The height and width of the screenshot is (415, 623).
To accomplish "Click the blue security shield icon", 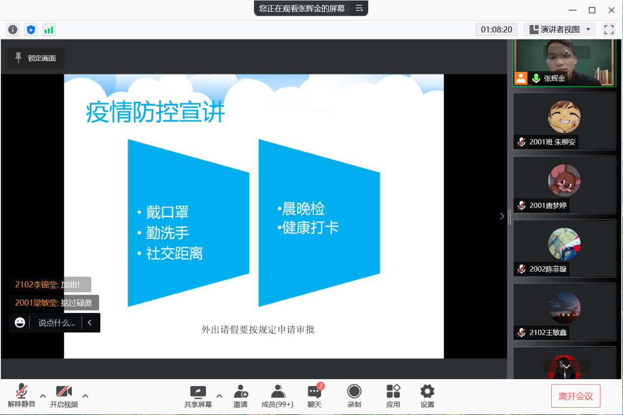I will [x=31, y=29].
